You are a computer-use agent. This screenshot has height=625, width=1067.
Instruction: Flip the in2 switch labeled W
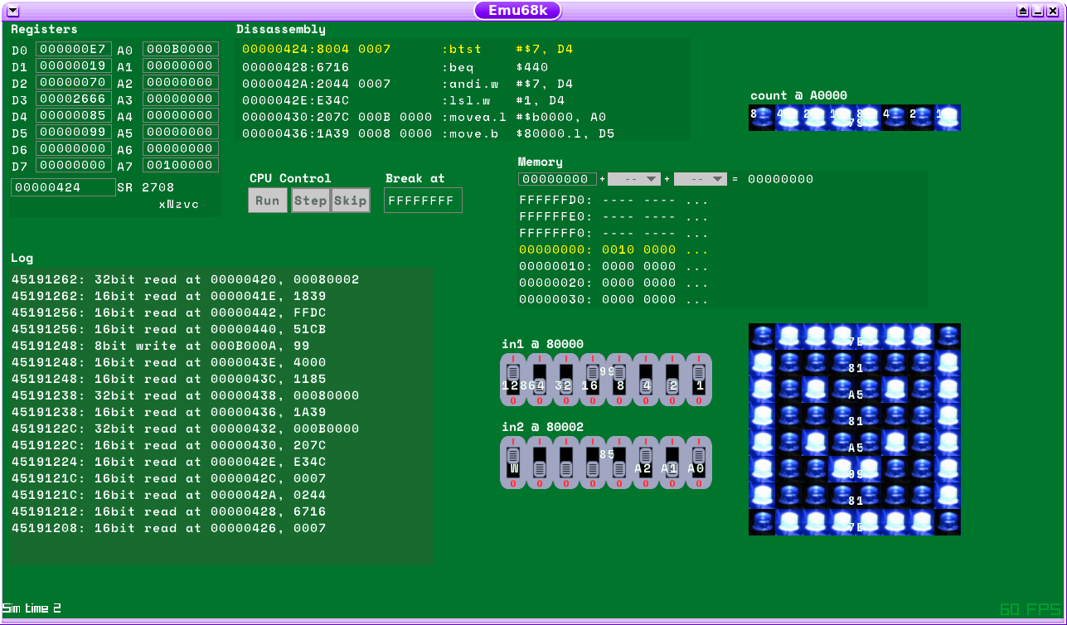point(513,462)
